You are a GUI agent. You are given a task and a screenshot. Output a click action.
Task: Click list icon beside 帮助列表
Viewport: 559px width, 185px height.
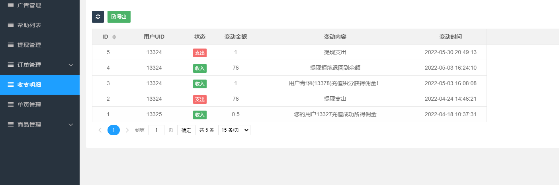tap(11, 25)
